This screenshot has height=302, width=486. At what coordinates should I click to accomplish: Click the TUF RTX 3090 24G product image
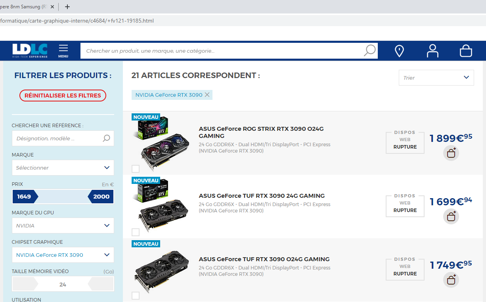[x=161, y=206]
